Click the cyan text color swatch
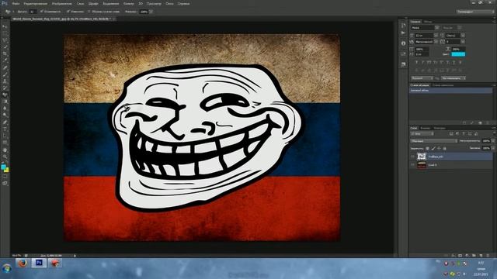Screen dimensions: 497x279 pos(458,54)
